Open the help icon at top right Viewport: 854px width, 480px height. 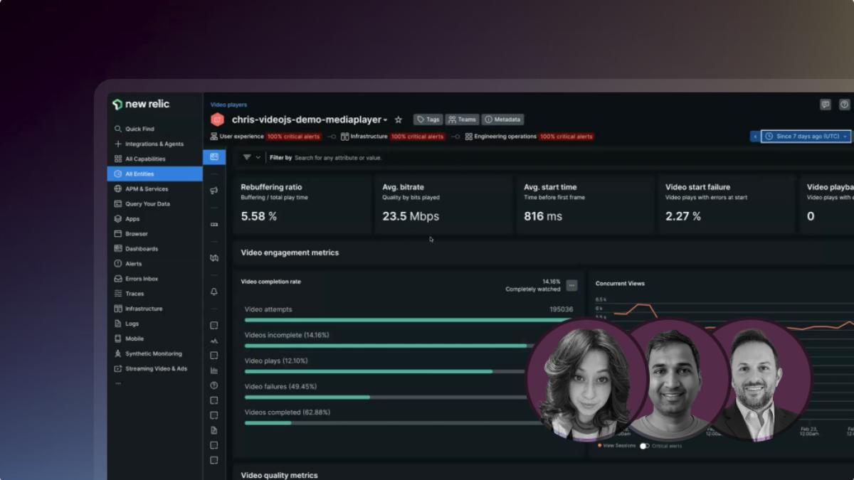(x=844, y=105)
